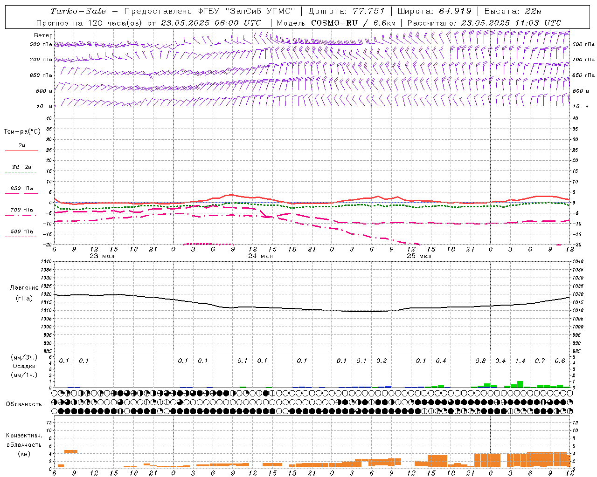597x477 pixels.
Task: Click the '(гПа)' unit under Давление
Action: [x=24, y=299]
